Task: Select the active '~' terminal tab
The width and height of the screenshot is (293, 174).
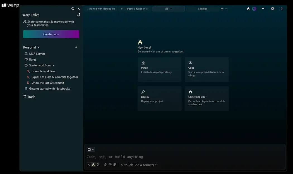Action: 169,9
